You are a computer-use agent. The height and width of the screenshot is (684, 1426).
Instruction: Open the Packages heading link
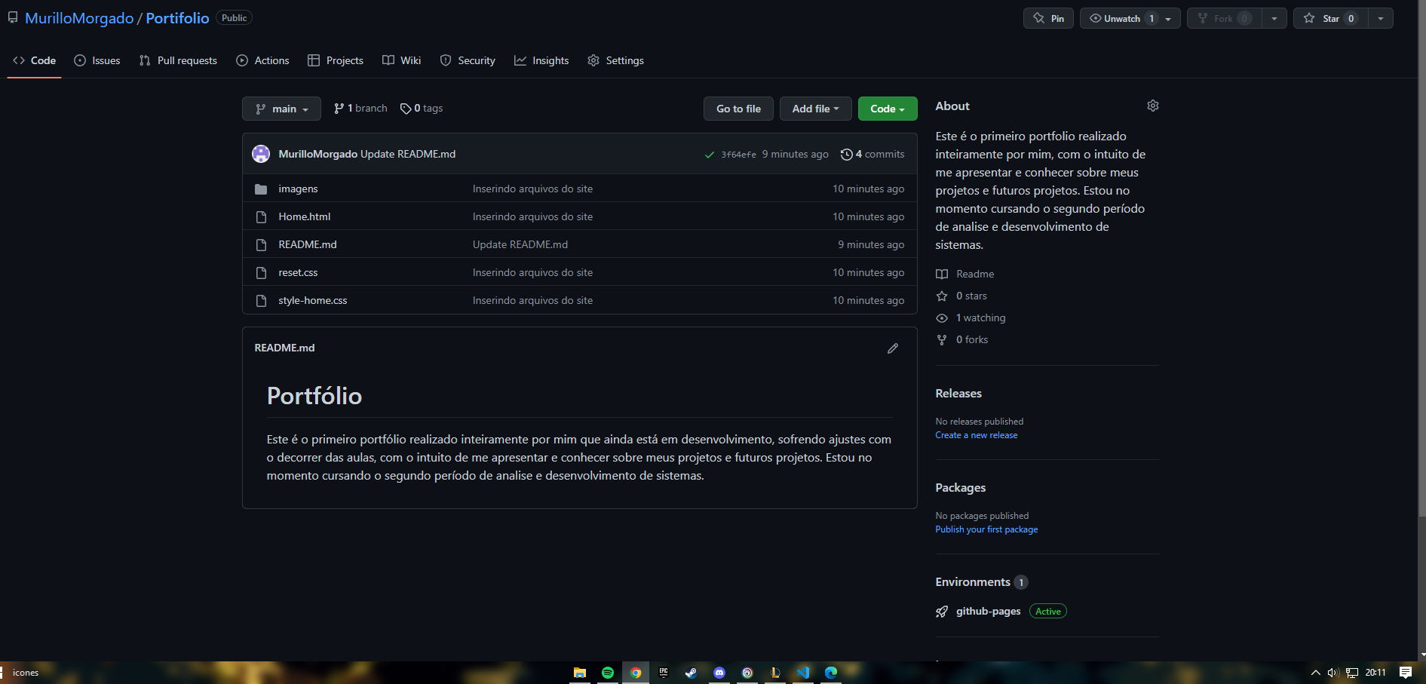(x=961, y=488)
